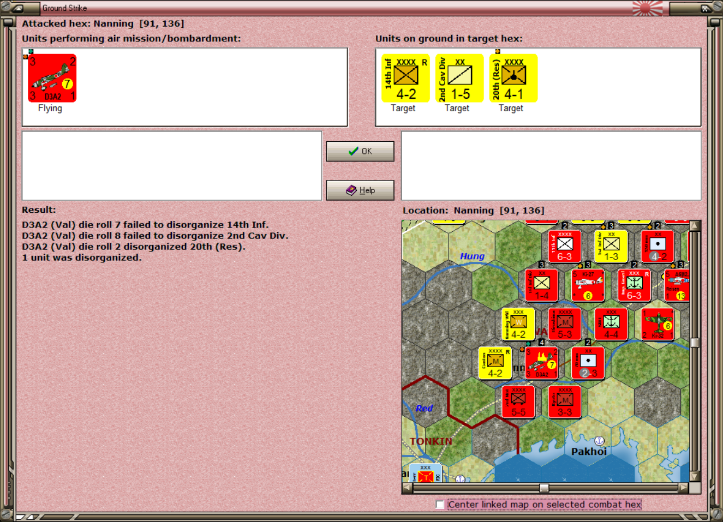Click the Ki-27 fighter unit on map

tap(588, 285)
